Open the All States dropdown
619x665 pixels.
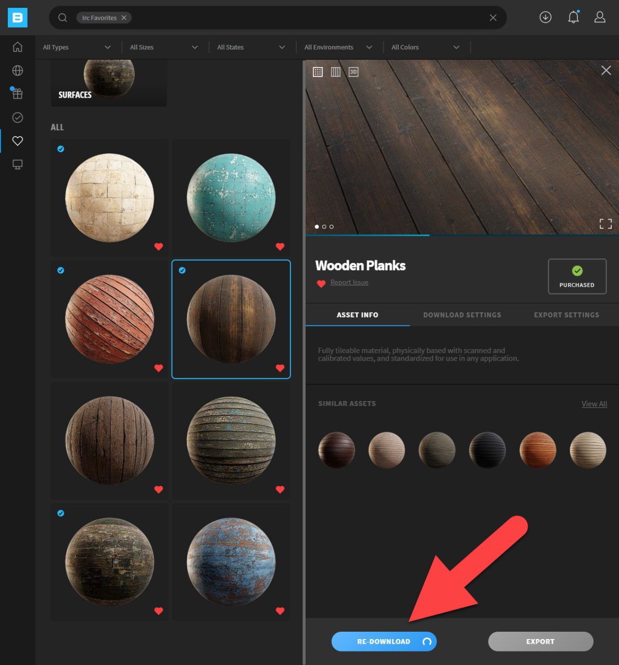(x=252, y=47)
